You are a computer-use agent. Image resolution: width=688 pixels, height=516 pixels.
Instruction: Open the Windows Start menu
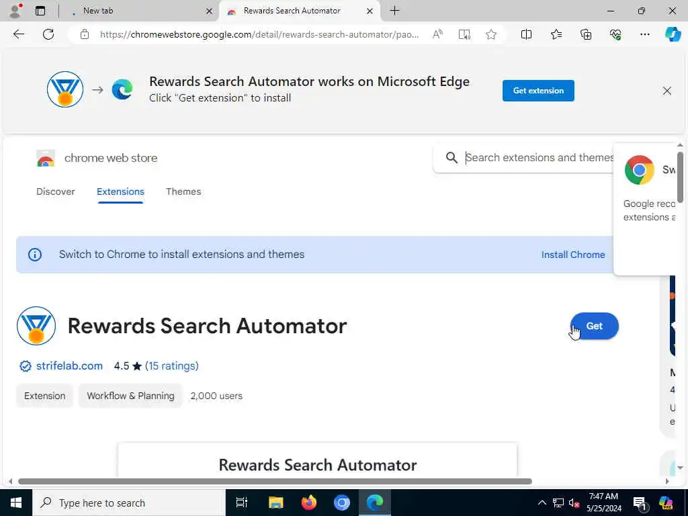coord(16,503)
